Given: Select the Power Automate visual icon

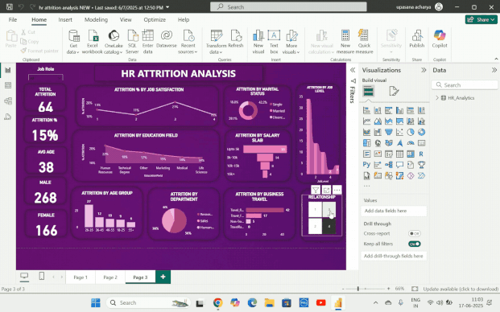Looking at the screenshot, I should 421,175.
